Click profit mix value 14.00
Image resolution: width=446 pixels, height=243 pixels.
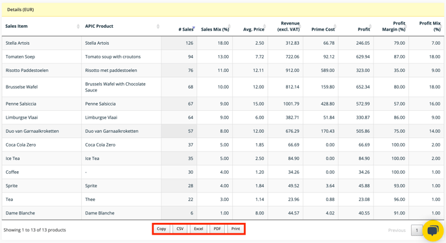[434, 132]
